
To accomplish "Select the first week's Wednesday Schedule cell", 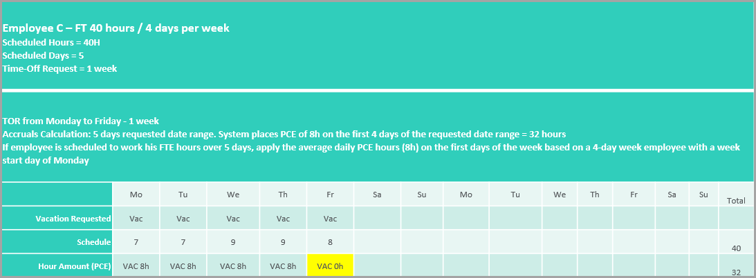I will [x=233, y=242].
